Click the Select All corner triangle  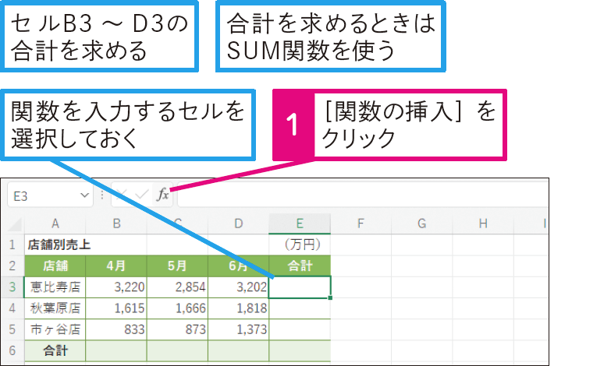point(14,223)
